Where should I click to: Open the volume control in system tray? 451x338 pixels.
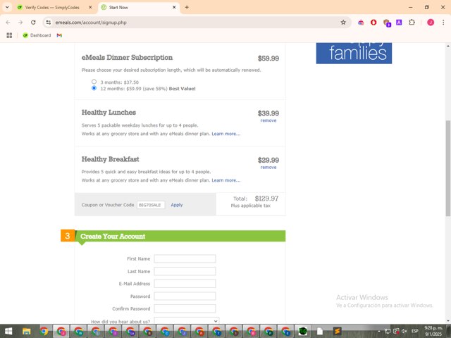point(404,331)
